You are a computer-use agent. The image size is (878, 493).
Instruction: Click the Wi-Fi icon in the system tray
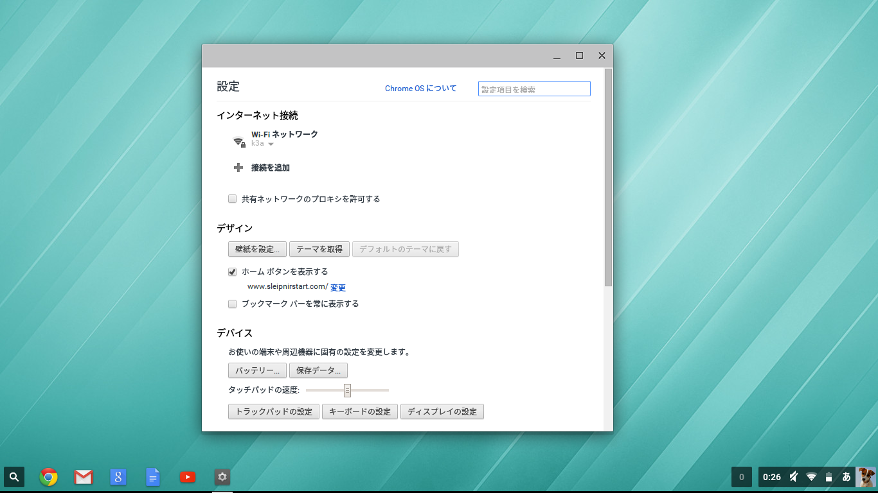pos(811,477)
